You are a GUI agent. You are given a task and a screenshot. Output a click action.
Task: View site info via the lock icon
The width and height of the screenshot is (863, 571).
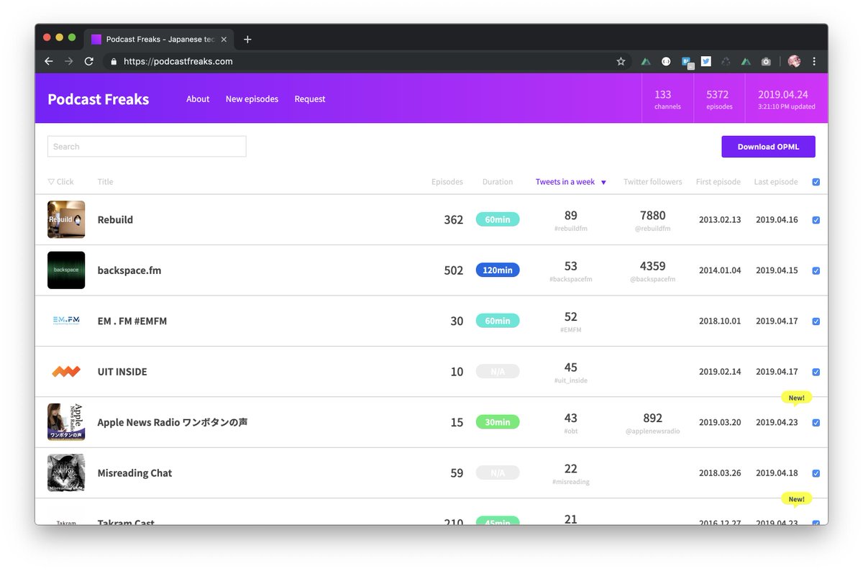pos(113,62)
